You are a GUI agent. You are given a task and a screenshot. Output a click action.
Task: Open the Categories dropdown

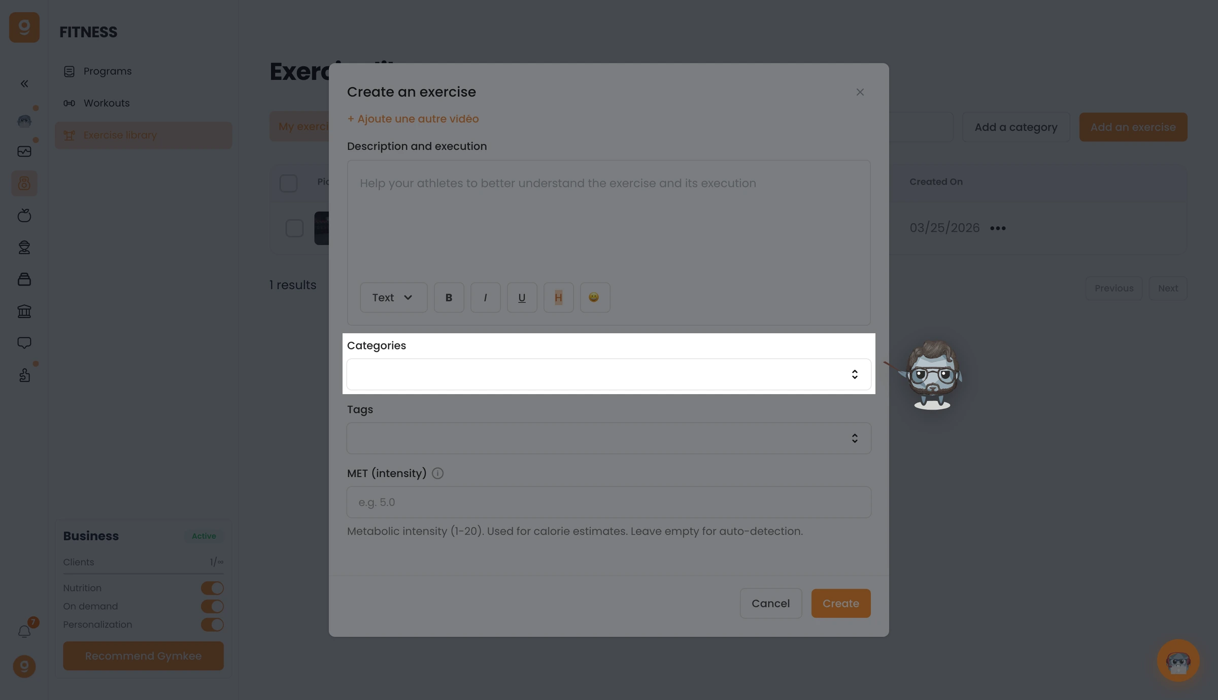608,374
